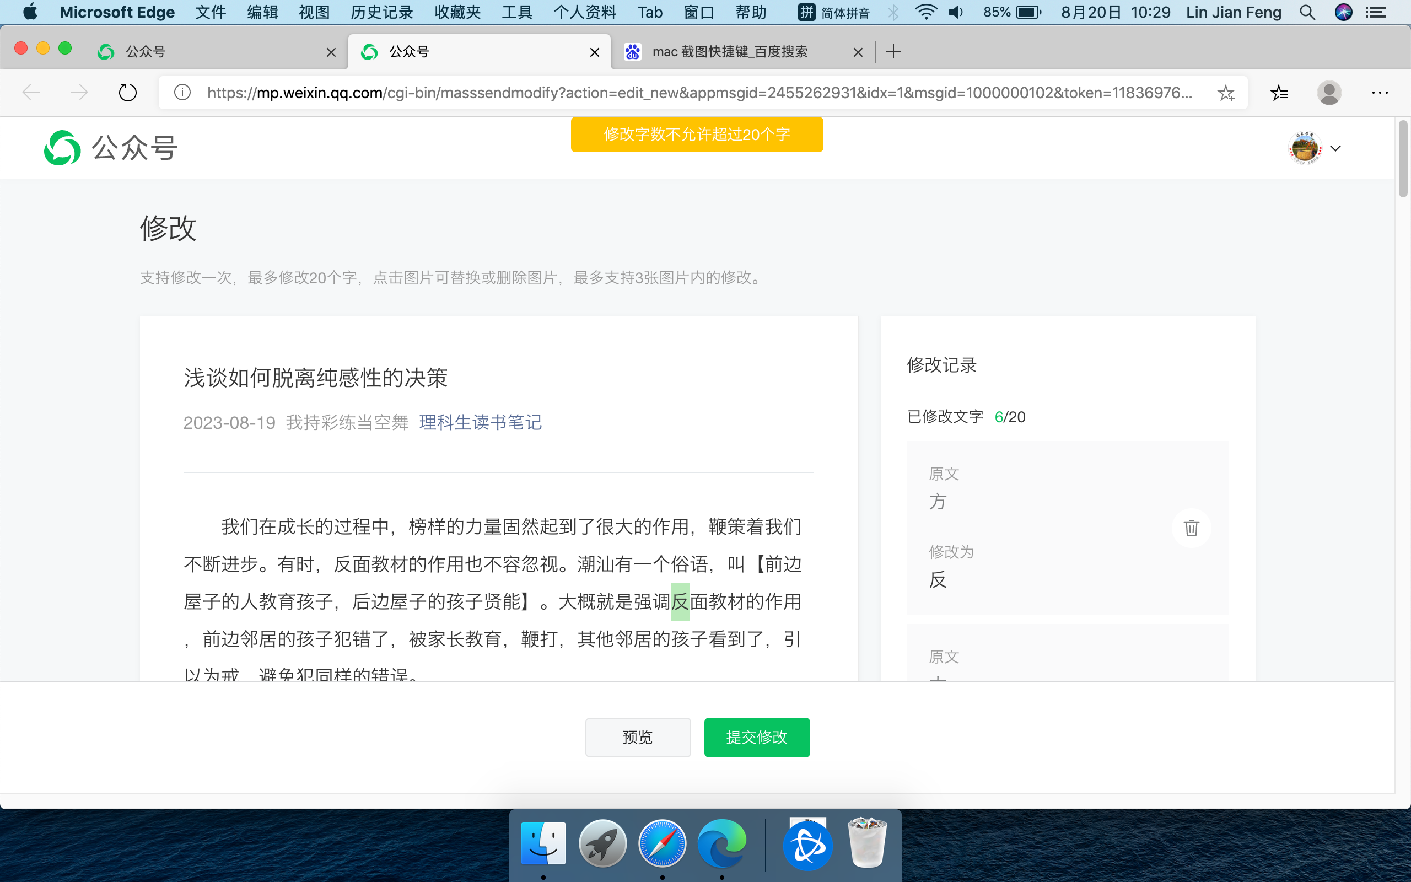Add page to favorites star icon

click(1226, 93)
